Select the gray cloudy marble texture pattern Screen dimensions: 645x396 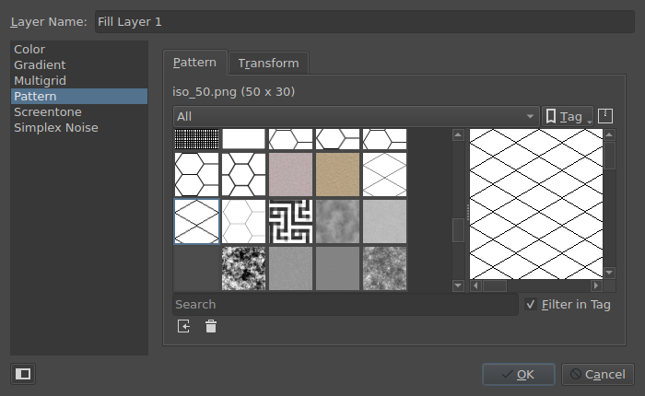coord(337,221)
